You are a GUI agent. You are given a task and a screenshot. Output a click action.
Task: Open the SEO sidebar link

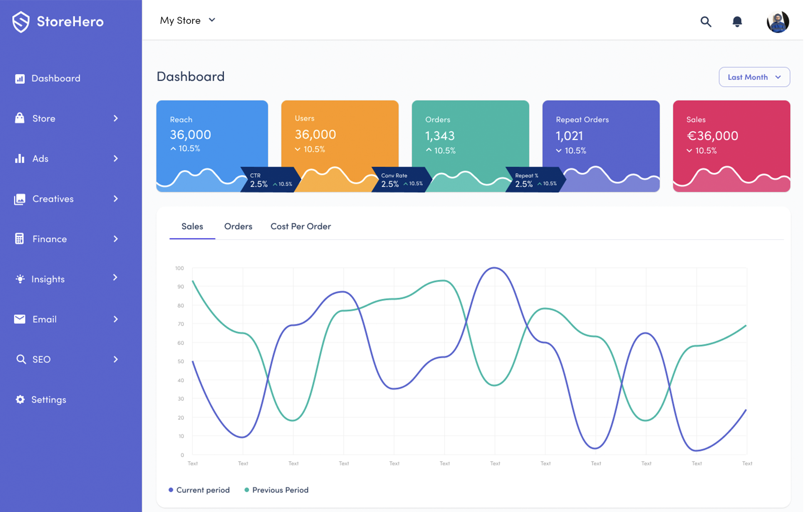pyautogui.click(x=41, y=359)
